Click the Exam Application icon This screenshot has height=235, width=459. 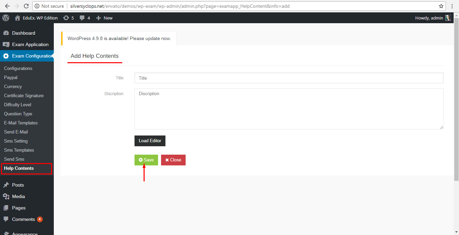[x=6, y=44]
